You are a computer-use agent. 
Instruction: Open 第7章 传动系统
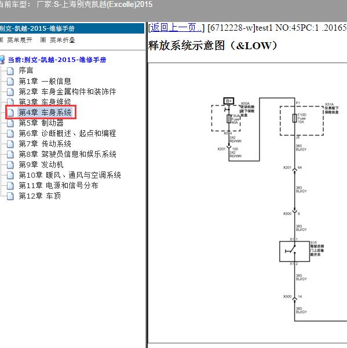[45, 144]
